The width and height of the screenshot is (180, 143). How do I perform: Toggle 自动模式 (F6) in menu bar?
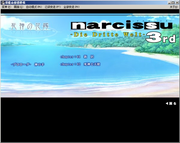point(34,7)
